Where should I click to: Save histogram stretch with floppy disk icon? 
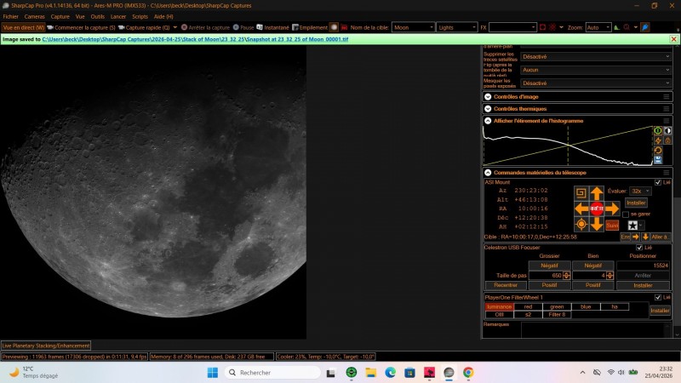(658, 160)
